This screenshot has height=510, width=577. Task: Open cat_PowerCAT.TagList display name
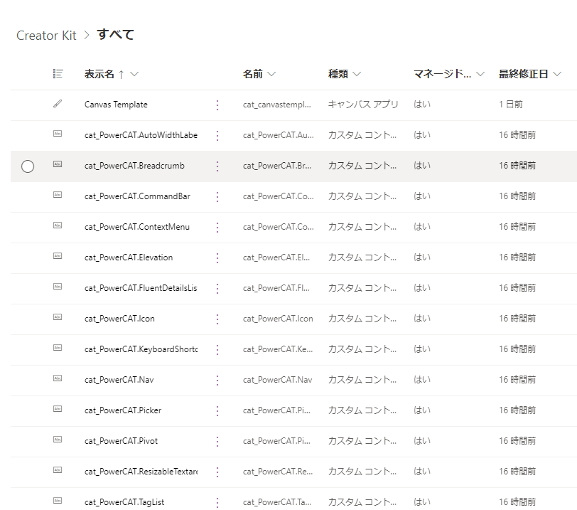point(124,502)
